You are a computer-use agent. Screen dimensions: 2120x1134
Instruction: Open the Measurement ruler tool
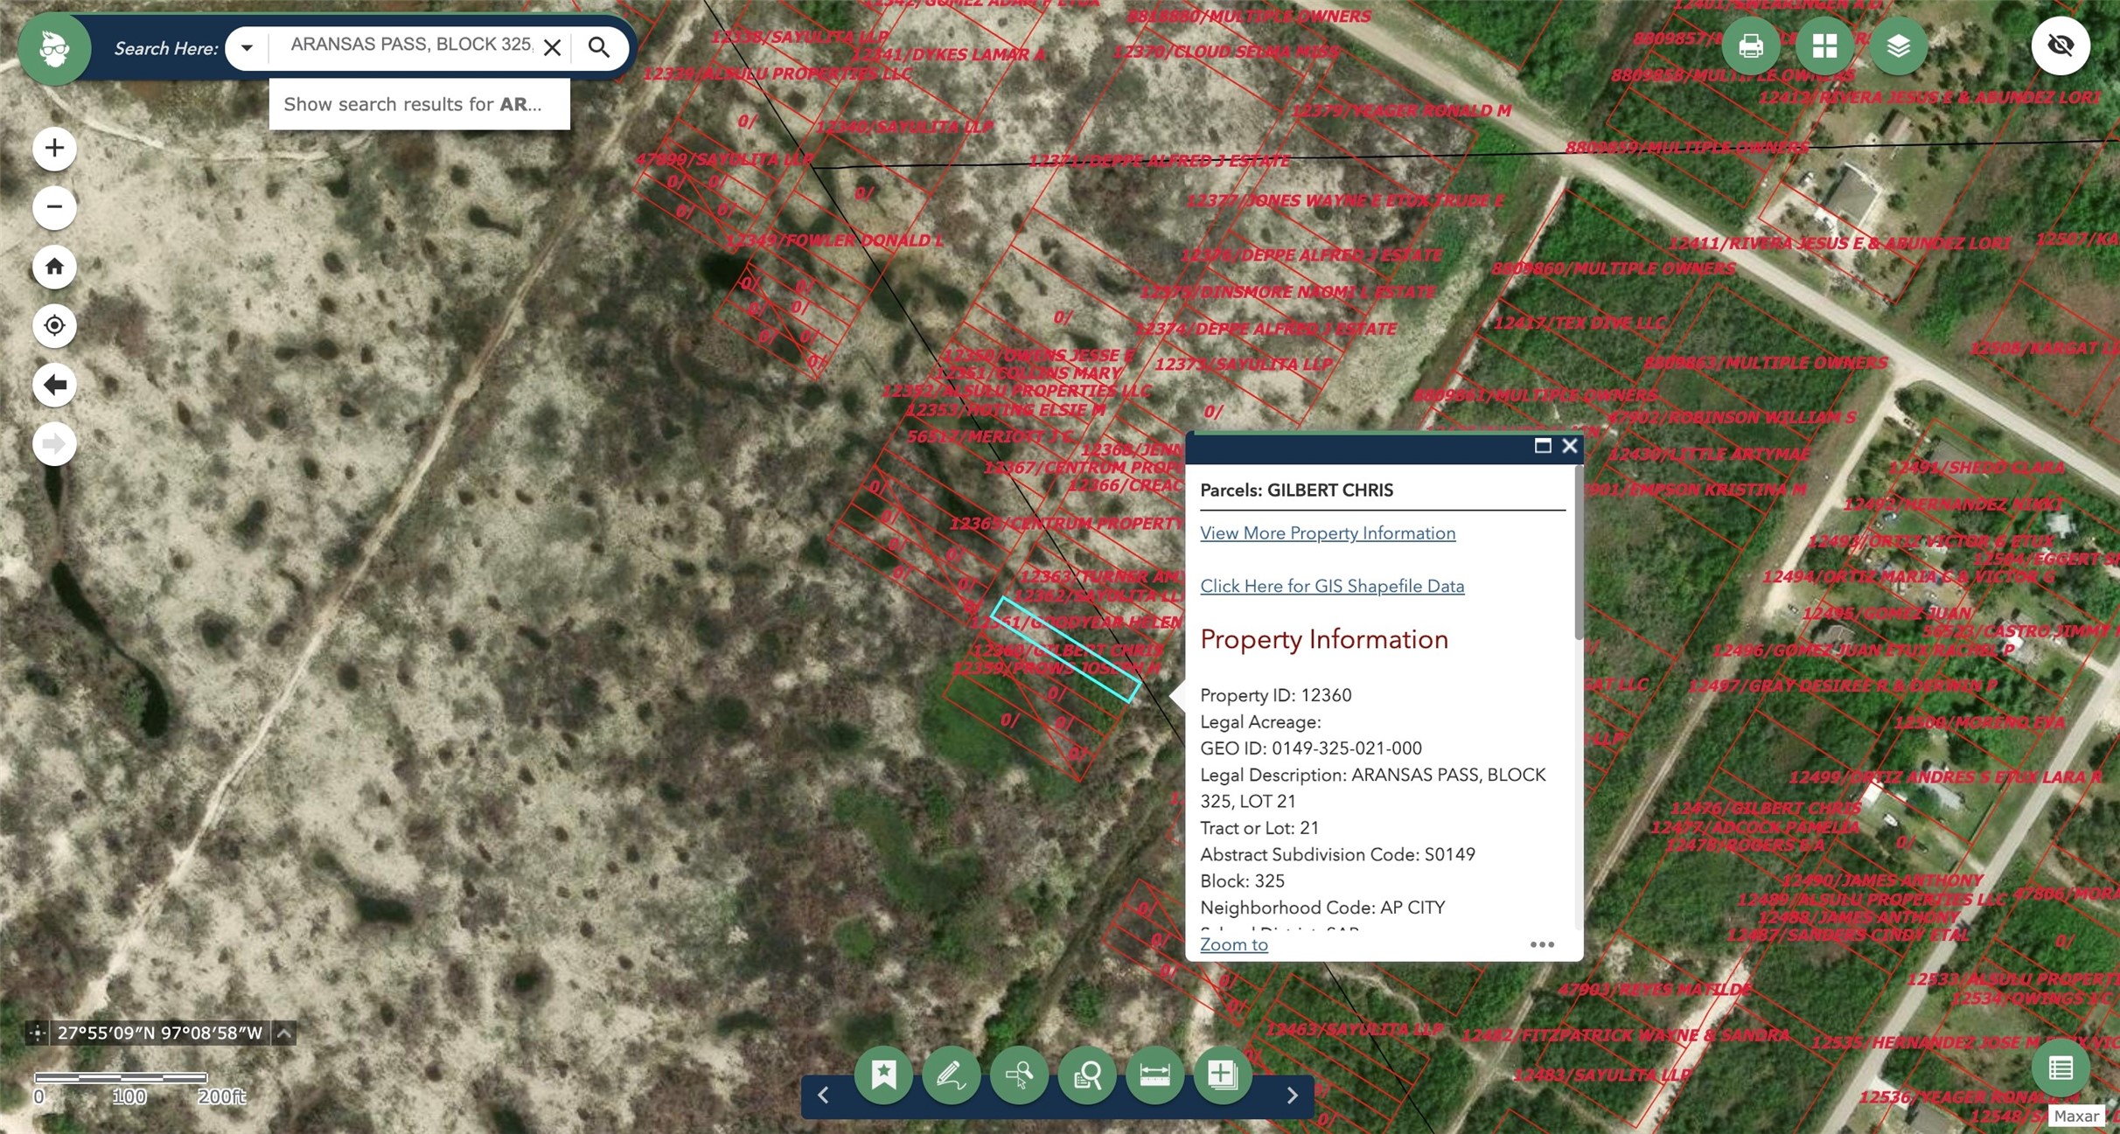pyautogui.click(x=1154, y=1074)
